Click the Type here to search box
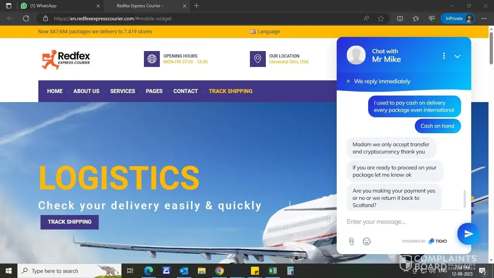 coord(69,271)
